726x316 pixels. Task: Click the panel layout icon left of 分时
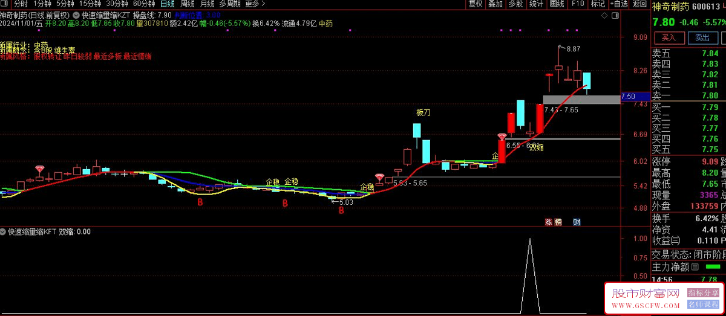tap(5, 4)
